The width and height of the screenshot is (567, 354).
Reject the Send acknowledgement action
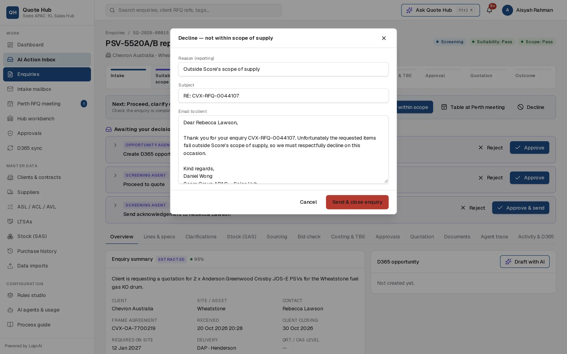pos(473,208)
